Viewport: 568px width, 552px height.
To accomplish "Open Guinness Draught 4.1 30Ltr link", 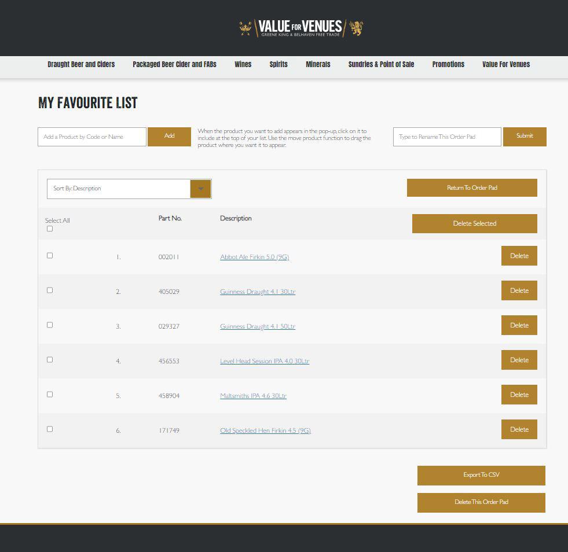I will (x=258, y=292).
